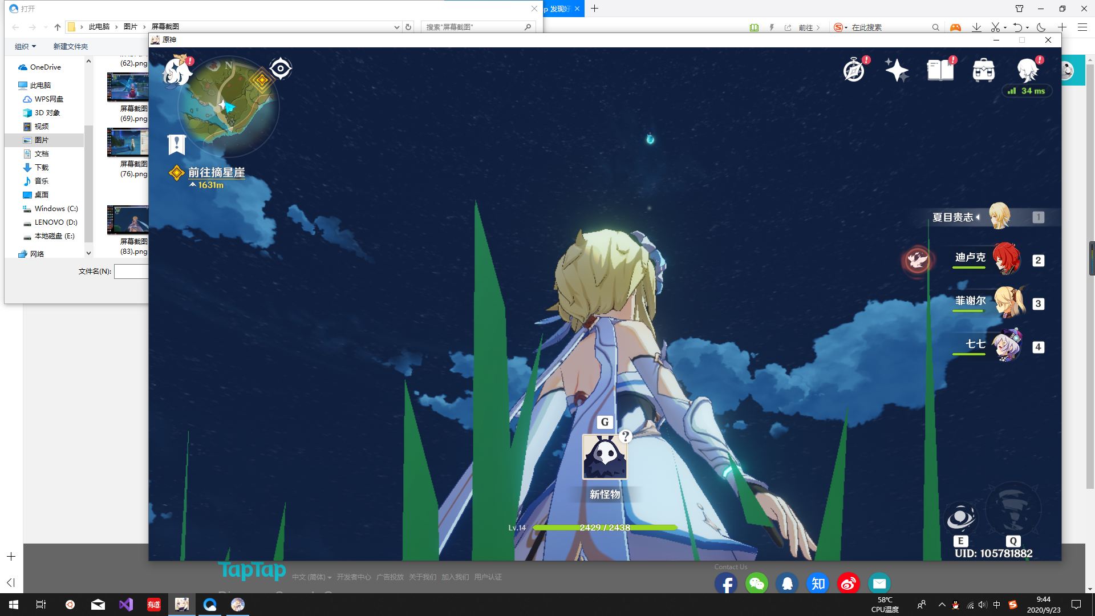This screenshot has height=616, width=1095.
Task: Pick up the 新怪物 item icon
Action: pos(605,456)
